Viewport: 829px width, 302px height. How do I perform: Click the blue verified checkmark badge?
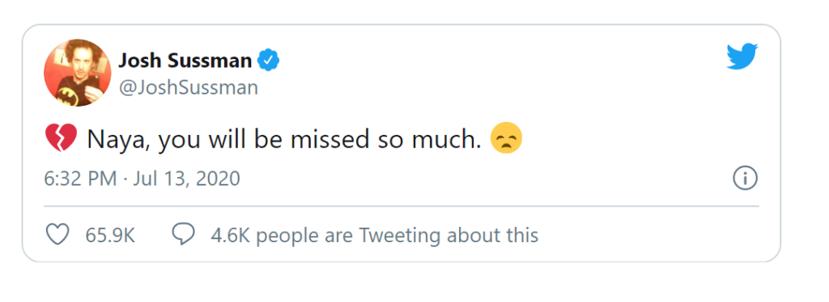point(269,61)
